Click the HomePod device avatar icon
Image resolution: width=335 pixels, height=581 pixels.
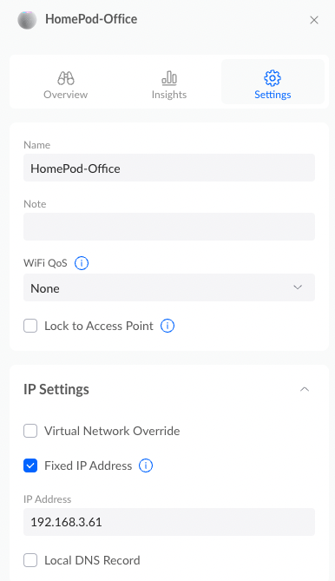pos(27,20)
